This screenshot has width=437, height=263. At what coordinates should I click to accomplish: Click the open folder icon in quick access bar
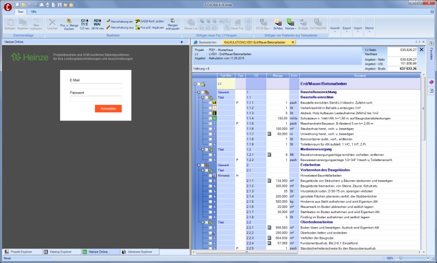click(24, 5)
